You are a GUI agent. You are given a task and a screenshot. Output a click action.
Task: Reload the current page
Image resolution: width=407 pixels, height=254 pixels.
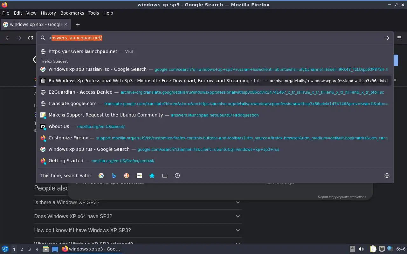[31, 38]
